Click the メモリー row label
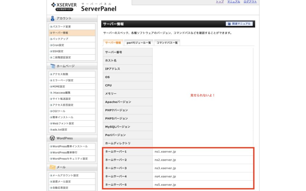This screenshot has height=191, width=306. coord(111,94)
